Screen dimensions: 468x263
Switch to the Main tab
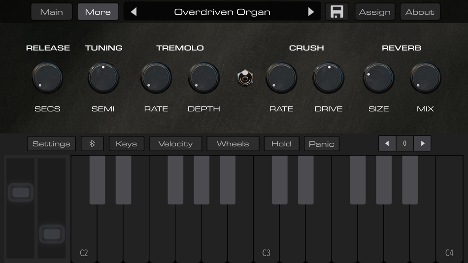click(52, 12)
